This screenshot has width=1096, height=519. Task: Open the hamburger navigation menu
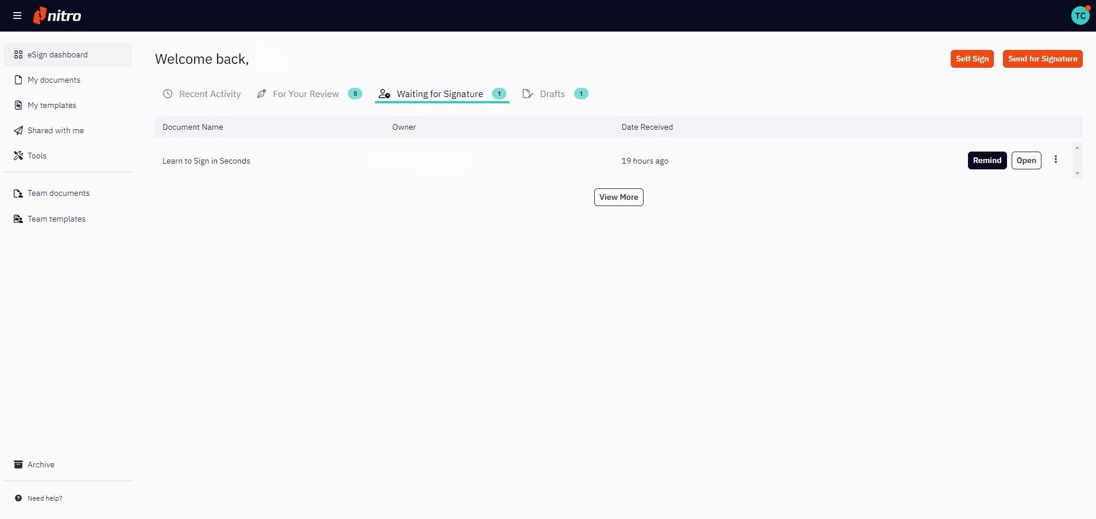point(17,16)
